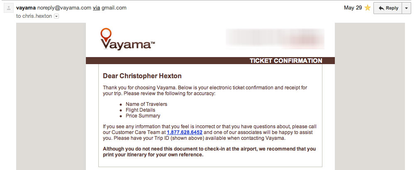Click the underlined "via" link

pos(95,8)
